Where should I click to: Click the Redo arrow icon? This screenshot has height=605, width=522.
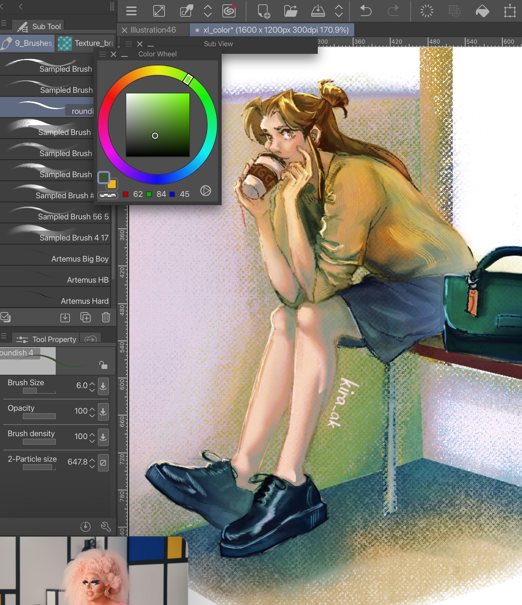click(393, 11)
